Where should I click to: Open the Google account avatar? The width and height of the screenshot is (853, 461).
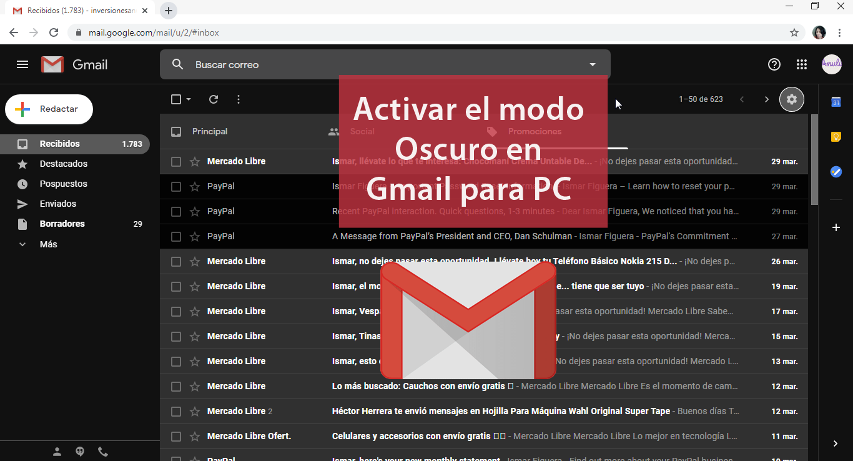tap(831, 64)
